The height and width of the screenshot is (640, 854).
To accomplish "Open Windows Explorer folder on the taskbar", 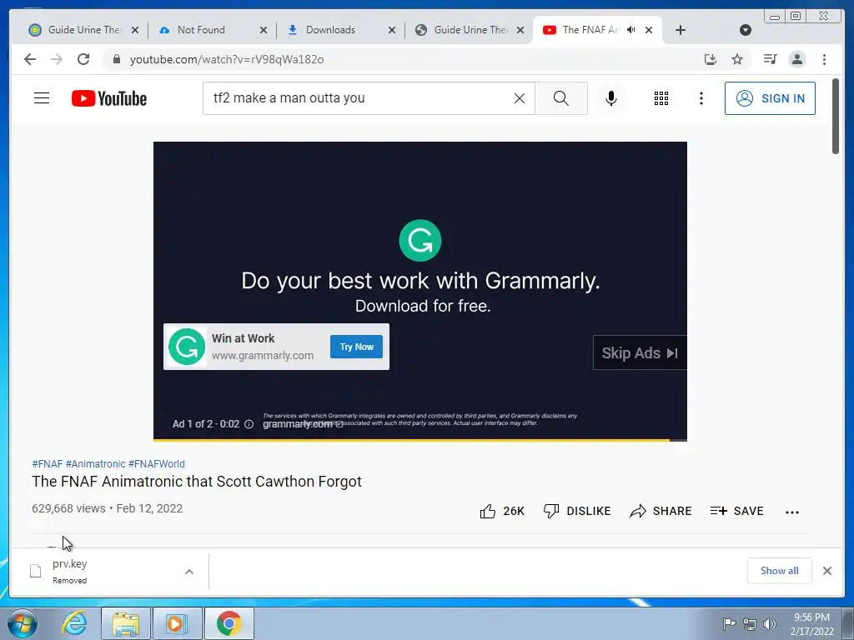I will tap(126, 623).
